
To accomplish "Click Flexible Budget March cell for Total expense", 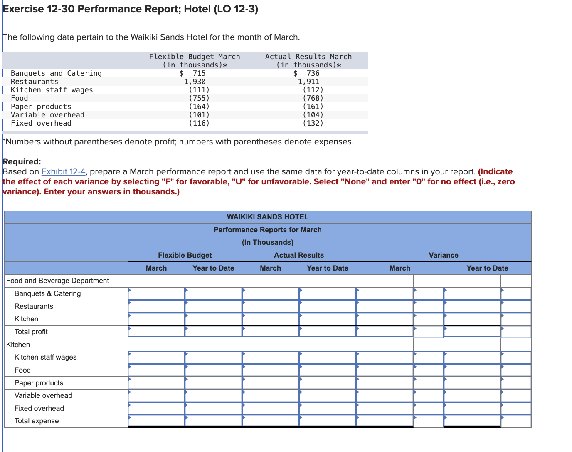I will tap(156, 421).
